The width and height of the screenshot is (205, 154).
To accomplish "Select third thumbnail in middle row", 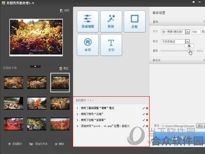I will pos(60,103).
